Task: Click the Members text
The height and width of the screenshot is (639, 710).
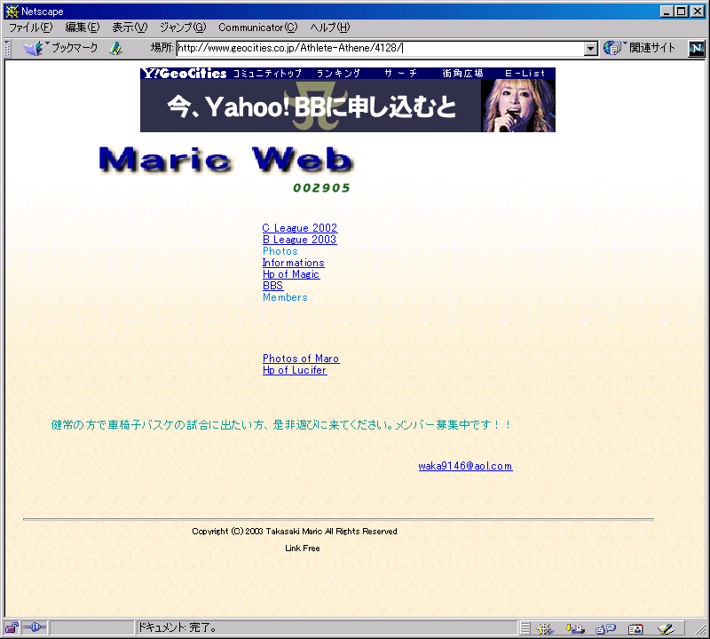Action: pos(285,297)
